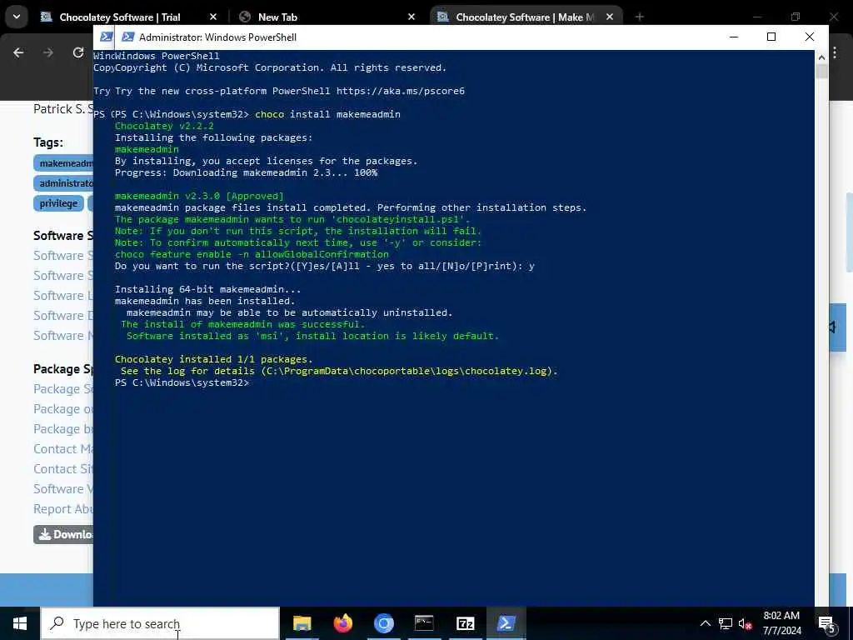The width and height of the screenshot is (853, 640).
Task: Open a new browser tab
Action: pos(640,17)
